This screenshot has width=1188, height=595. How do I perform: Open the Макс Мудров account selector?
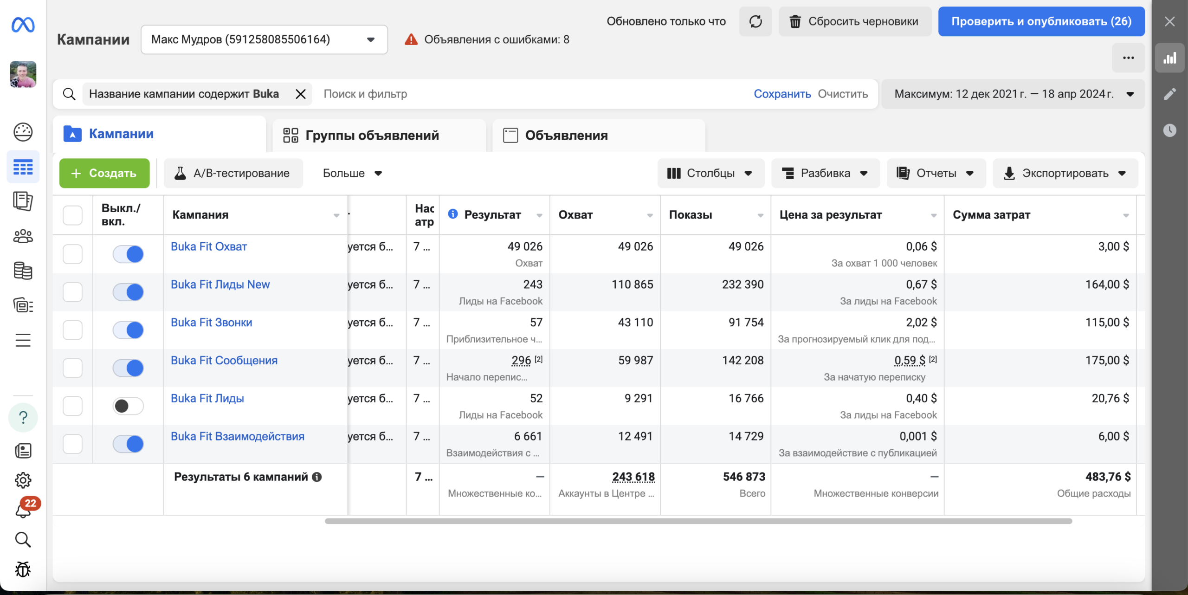(264, 39)
